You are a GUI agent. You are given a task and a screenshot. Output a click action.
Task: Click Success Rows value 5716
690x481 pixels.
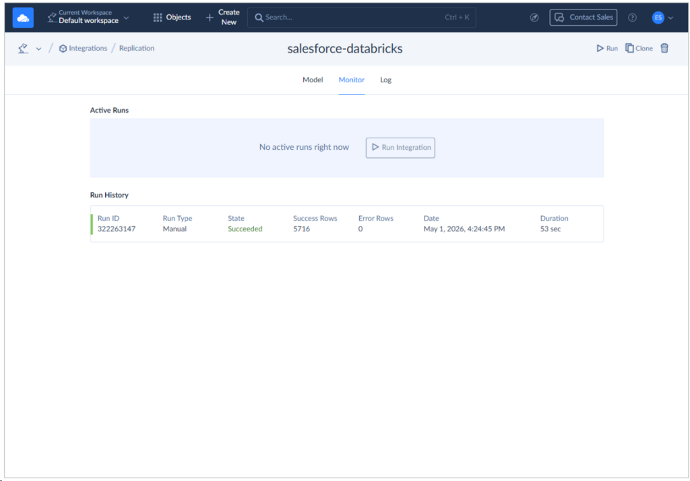[x=301, y=229]
